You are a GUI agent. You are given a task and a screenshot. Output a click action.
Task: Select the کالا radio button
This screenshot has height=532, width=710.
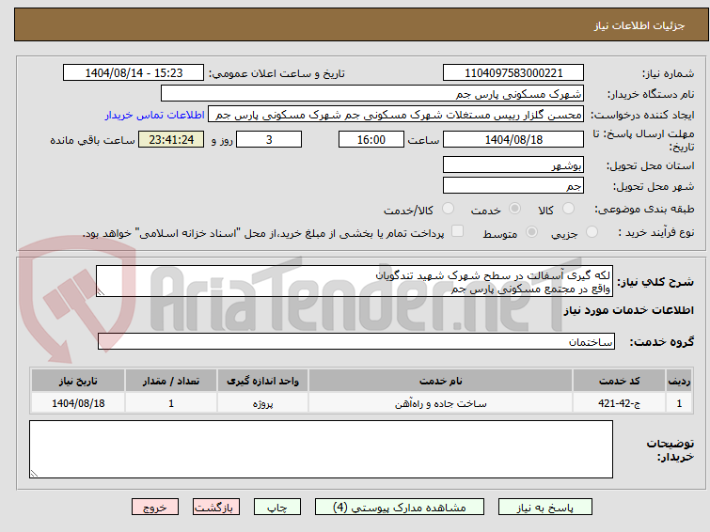click(568, 209)
